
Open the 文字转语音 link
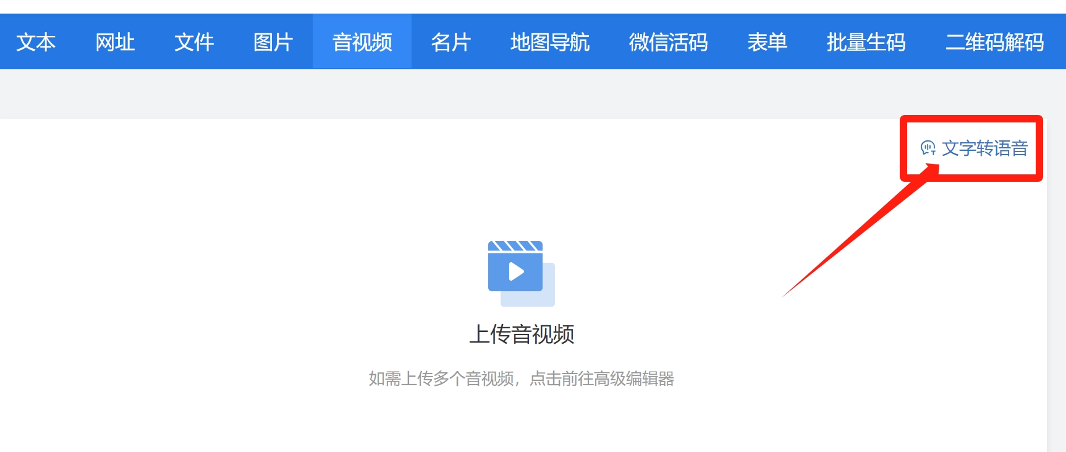point(984,148)
